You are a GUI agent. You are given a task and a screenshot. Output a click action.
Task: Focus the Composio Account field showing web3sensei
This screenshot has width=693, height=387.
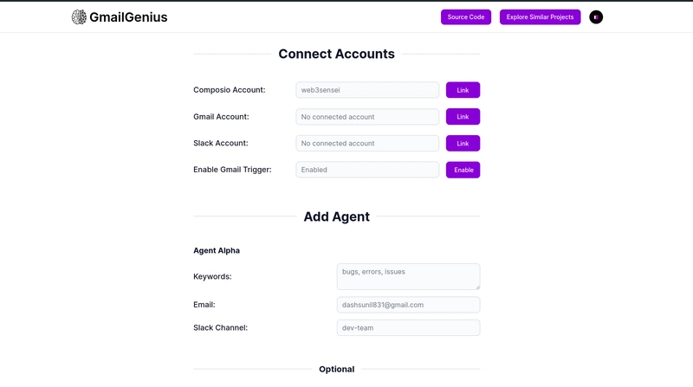click(x=367, y=90)
